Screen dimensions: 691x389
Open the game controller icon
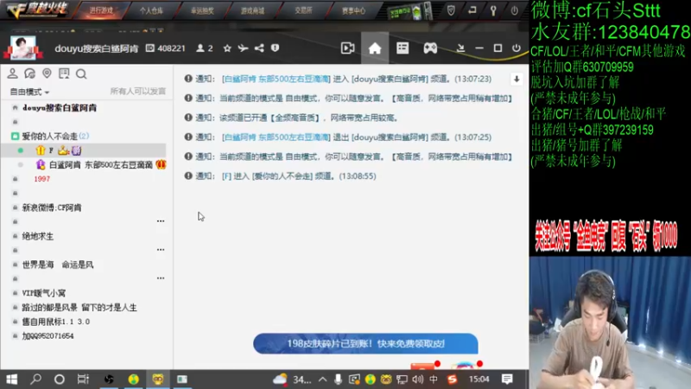430,48
